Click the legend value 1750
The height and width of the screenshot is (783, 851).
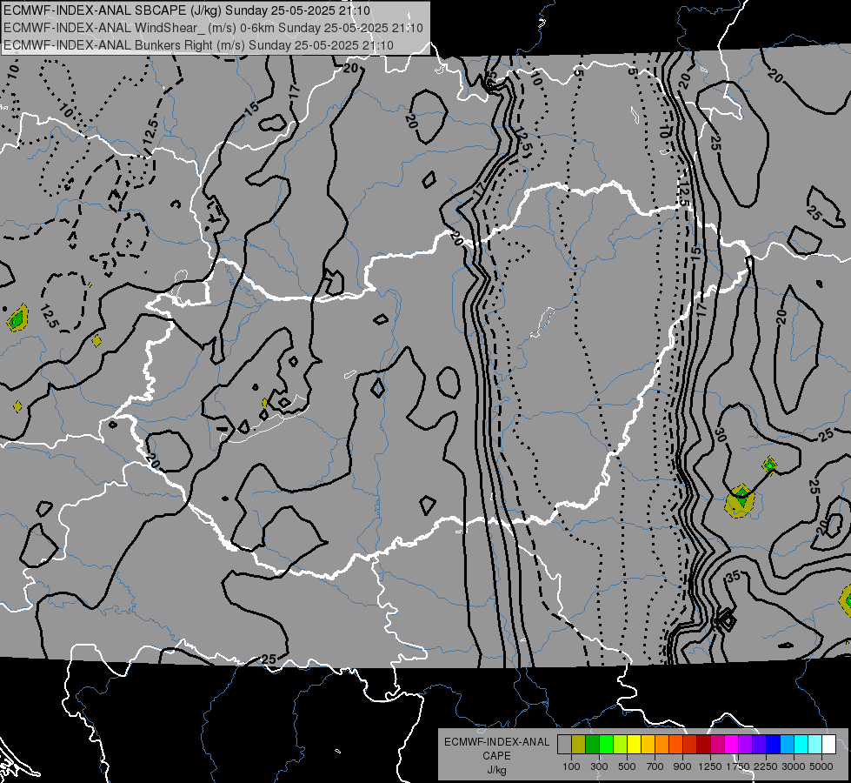(738, 766)
